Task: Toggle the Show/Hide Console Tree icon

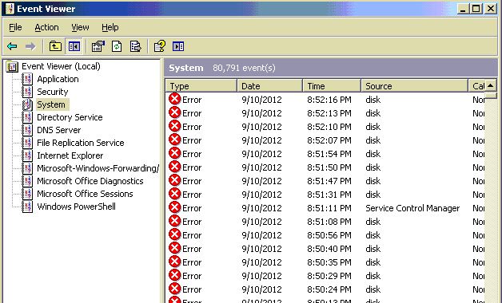Action: pyautogui.click(x=74, y=46)
